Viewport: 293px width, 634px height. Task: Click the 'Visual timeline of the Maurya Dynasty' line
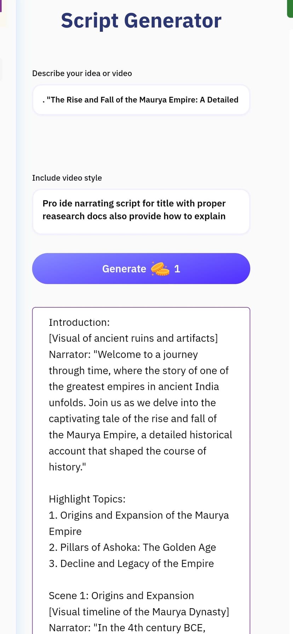pyautogui.click(x=139, y=612)
